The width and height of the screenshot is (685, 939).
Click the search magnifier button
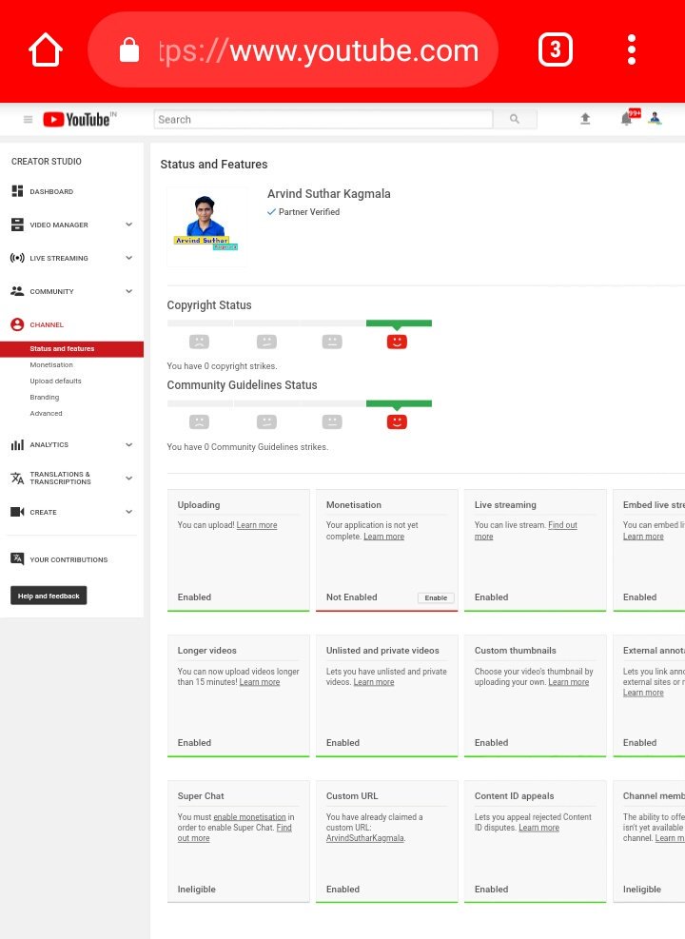tap(515, 119)
